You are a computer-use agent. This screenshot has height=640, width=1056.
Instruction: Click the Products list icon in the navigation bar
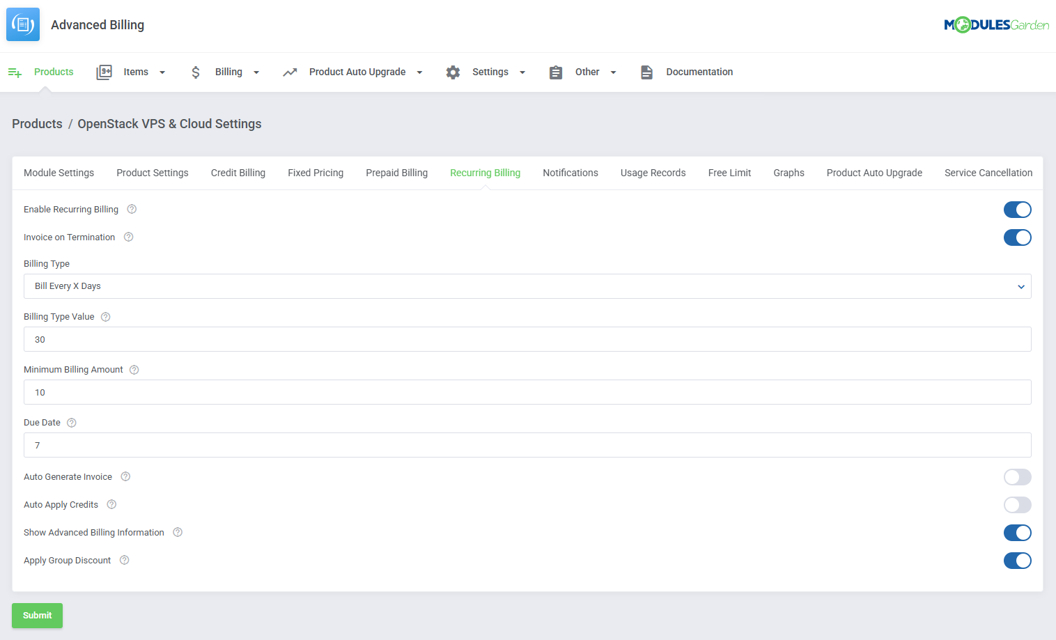point(15,72)
